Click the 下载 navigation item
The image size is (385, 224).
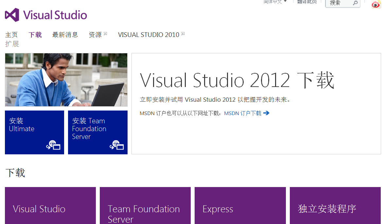35,34
